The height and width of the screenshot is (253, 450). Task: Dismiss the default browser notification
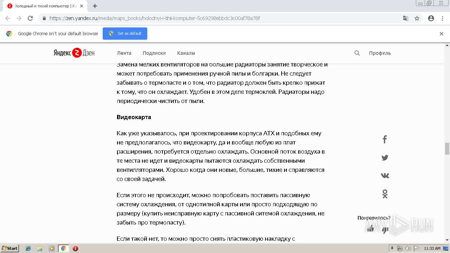[x=442, y=34]
